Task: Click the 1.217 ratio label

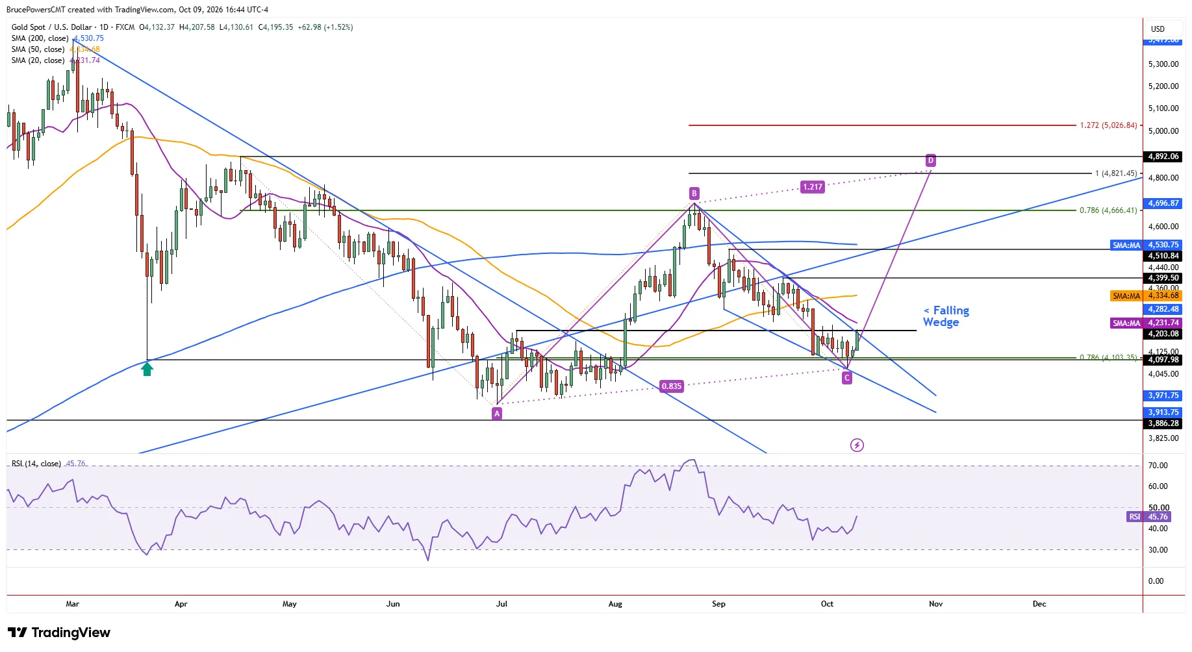Action: [813, 187]
